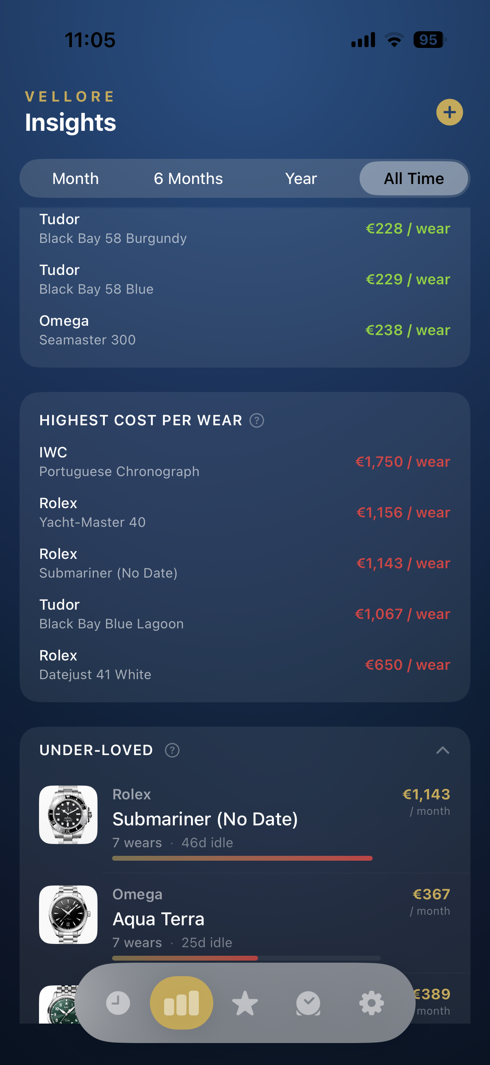Tap the help icon beside Highest Cost Per Wear
490x1065 pixels.
[x=256, y=420]
